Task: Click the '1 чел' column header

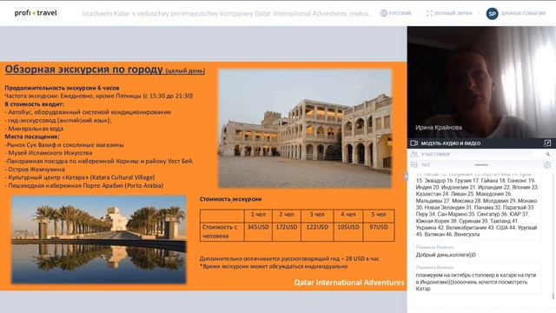Action: pos(258,215)
